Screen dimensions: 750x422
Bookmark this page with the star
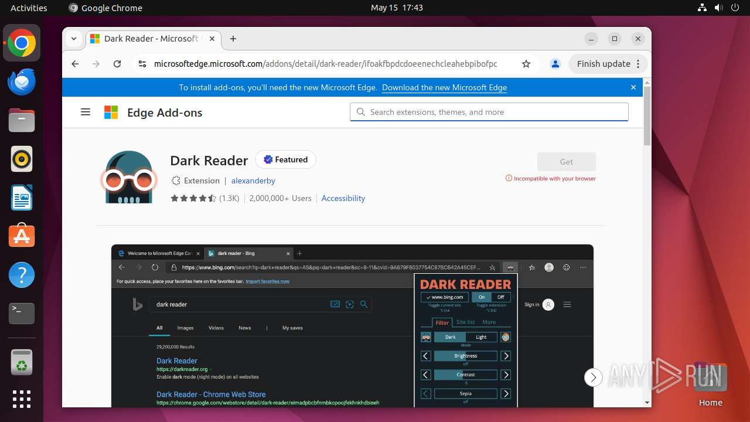pos(526,64)
